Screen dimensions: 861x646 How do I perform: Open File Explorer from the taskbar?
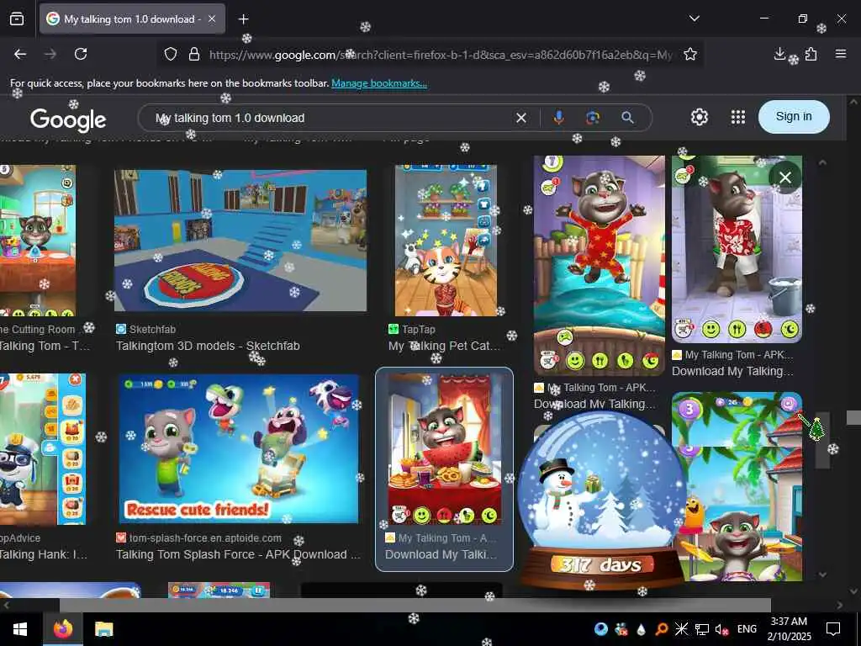103,628
